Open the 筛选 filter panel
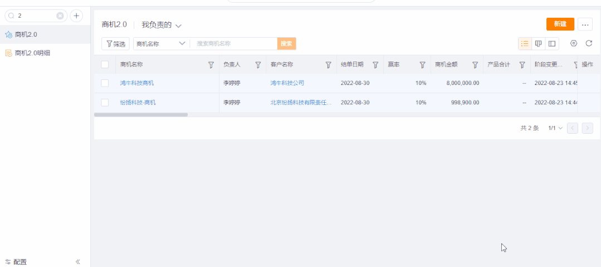This screenshot has height=267, width=601. (x=116, y=43)
